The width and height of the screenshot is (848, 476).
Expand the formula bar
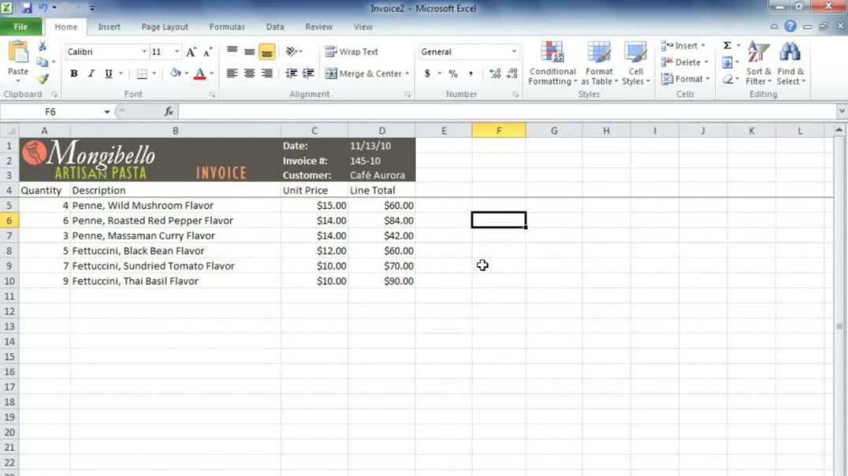842,111
